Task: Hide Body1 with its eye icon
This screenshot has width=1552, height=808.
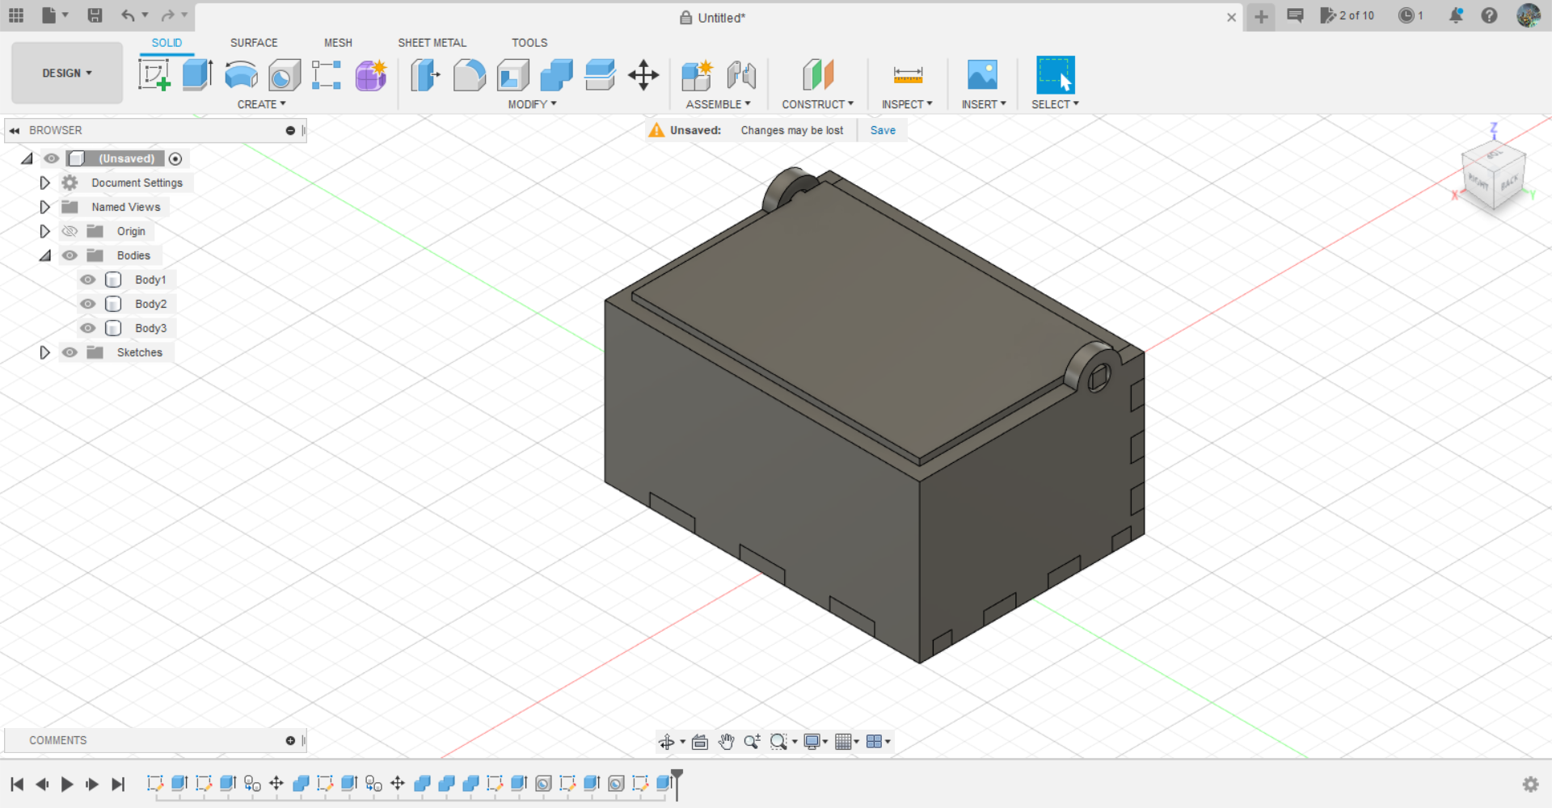Action: tap(88, 280)
